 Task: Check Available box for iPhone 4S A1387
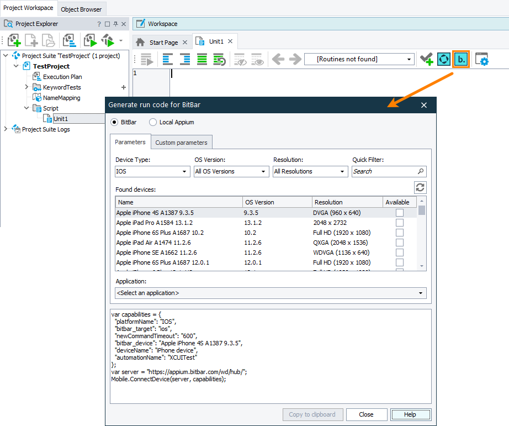(x=400, y=213)
